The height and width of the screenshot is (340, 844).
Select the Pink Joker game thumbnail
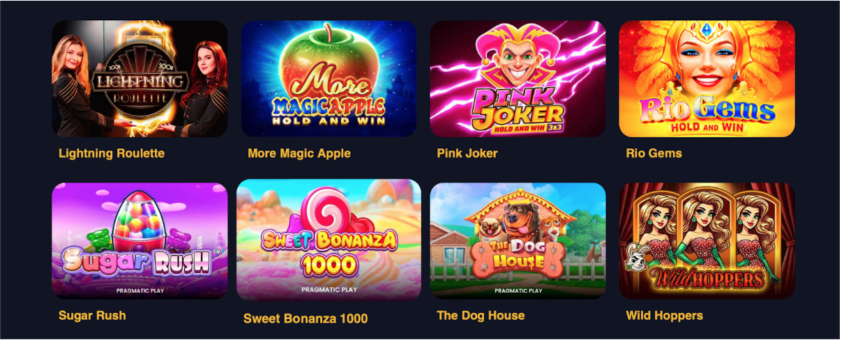point(518,79)
